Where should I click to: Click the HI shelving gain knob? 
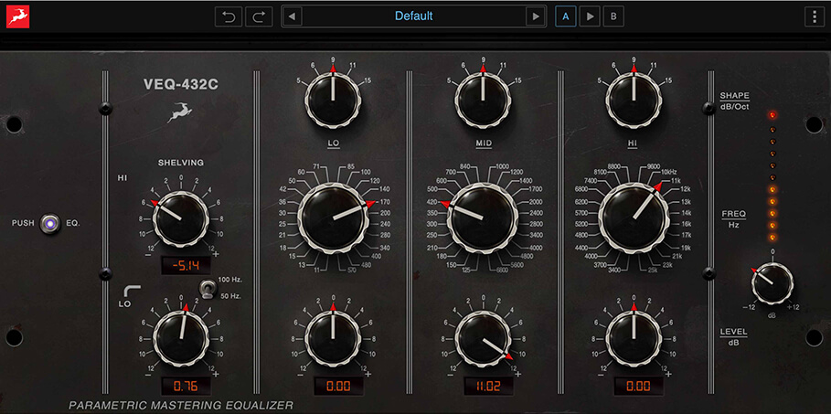[x=181, y=219]
